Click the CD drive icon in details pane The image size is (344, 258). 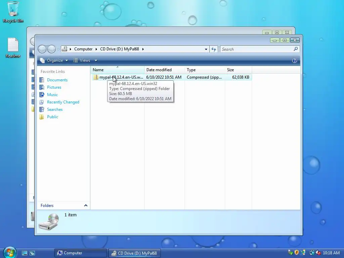(x=49, y=222)
